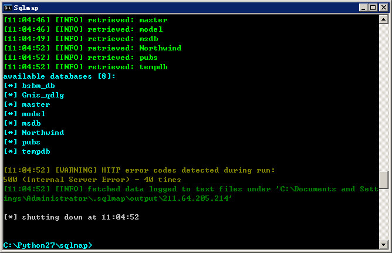The height and width of the screenshot is (253, 392).
Task: Click the tempdb entry in database list
Action: (x=36, y=151)
